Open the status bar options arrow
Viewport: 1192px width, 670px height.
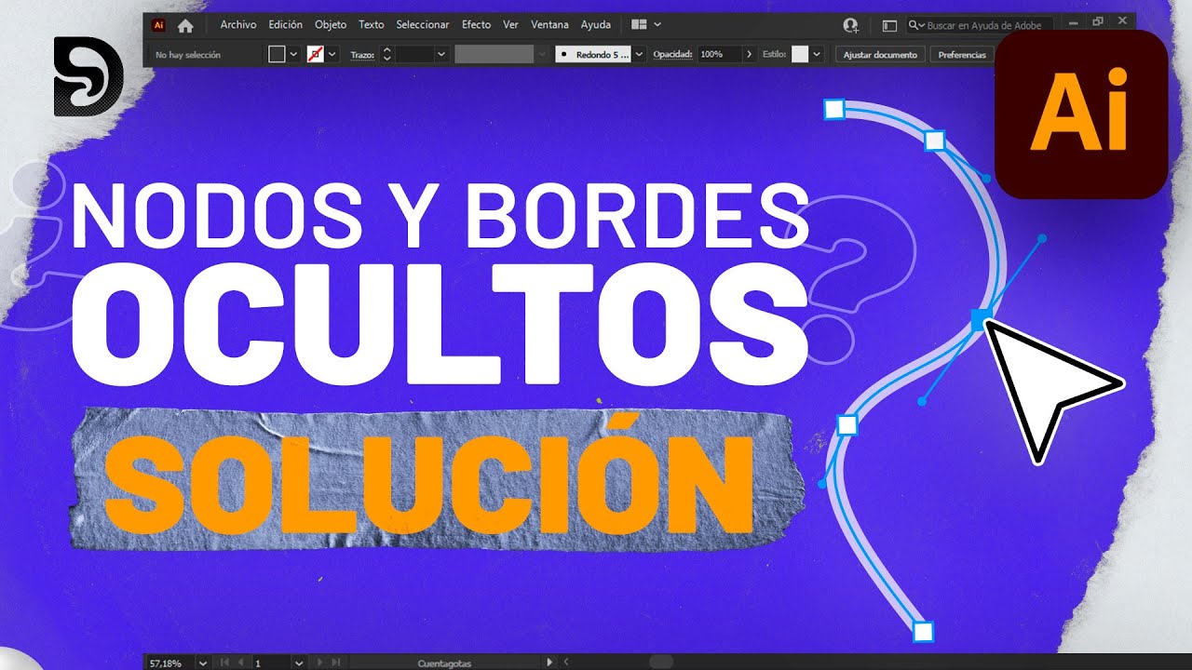click(x=549, y=663)
